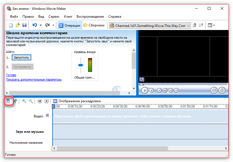
Task: Create a new collection folder
Action: (201, 25)
